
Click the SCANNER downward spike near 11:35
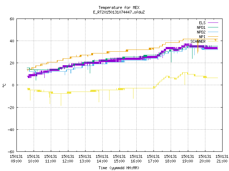click(61, 100)
